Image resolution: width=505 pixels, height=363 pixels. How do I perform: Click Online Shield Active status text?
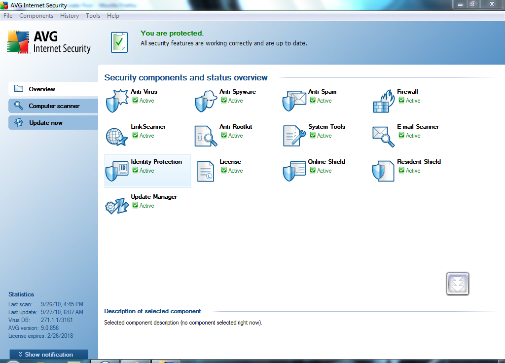(x=325, y=171)
